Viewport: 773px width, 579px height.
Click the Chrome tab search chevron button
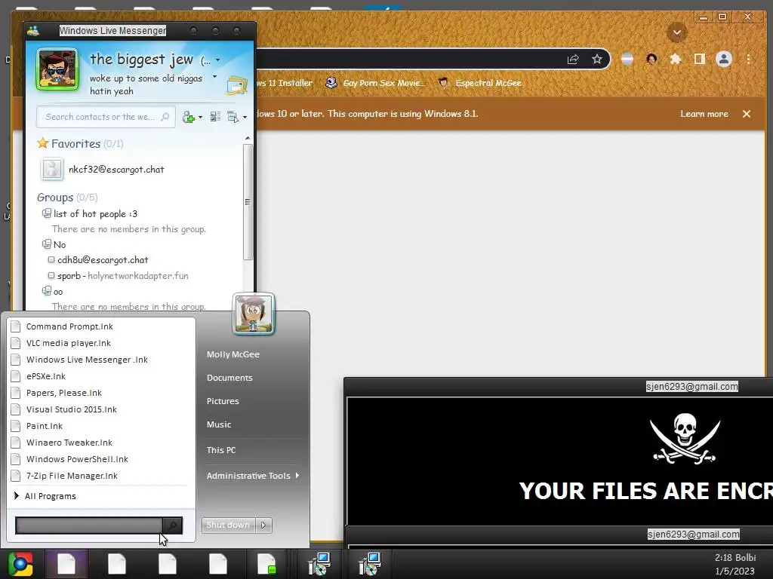coord(677,33)
